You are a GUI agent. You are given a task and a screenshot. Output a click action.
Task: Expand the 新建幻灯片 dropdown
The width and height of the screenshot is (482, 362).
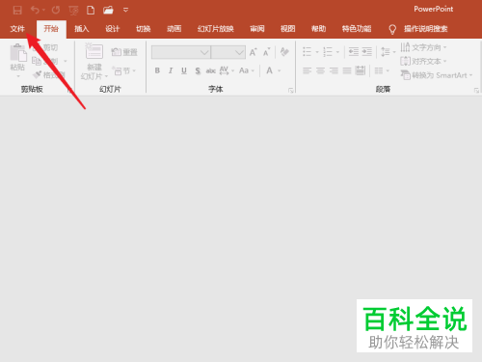(106, 76)
